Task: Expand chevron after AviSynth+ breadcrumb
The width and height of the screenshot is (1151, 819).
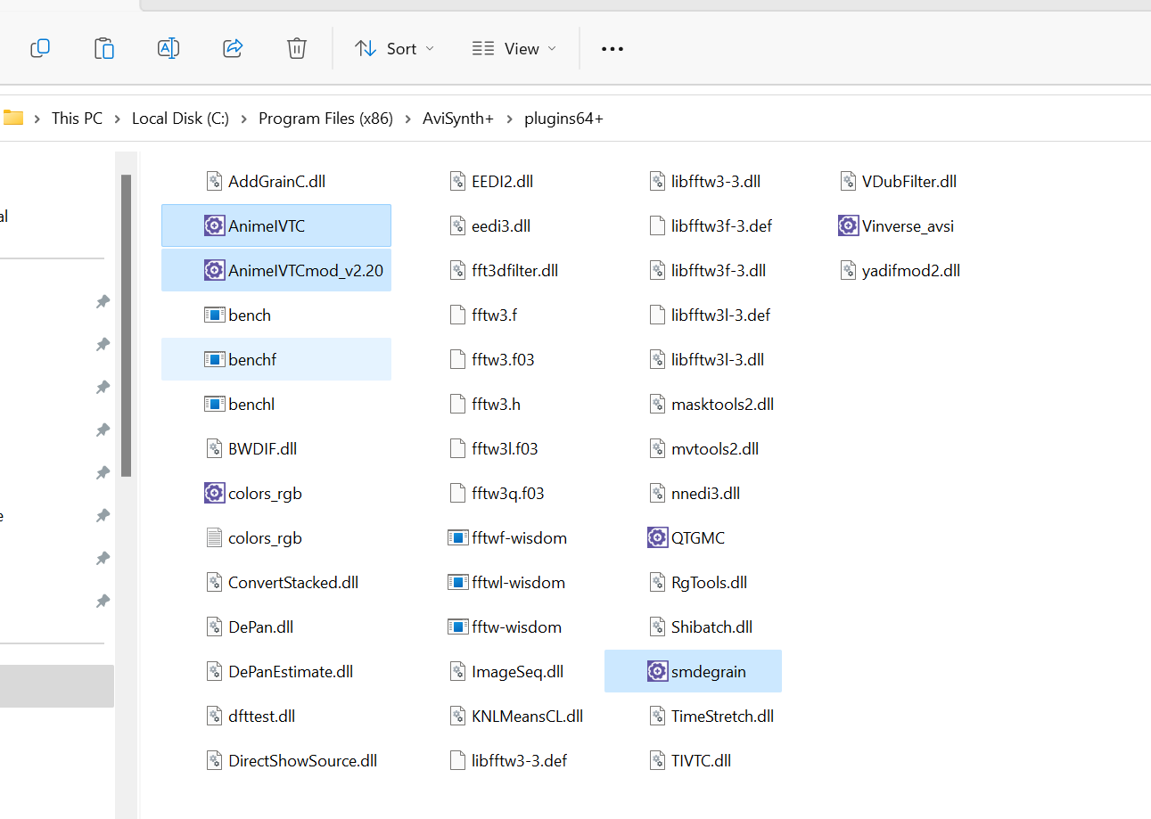Action: 509,119
